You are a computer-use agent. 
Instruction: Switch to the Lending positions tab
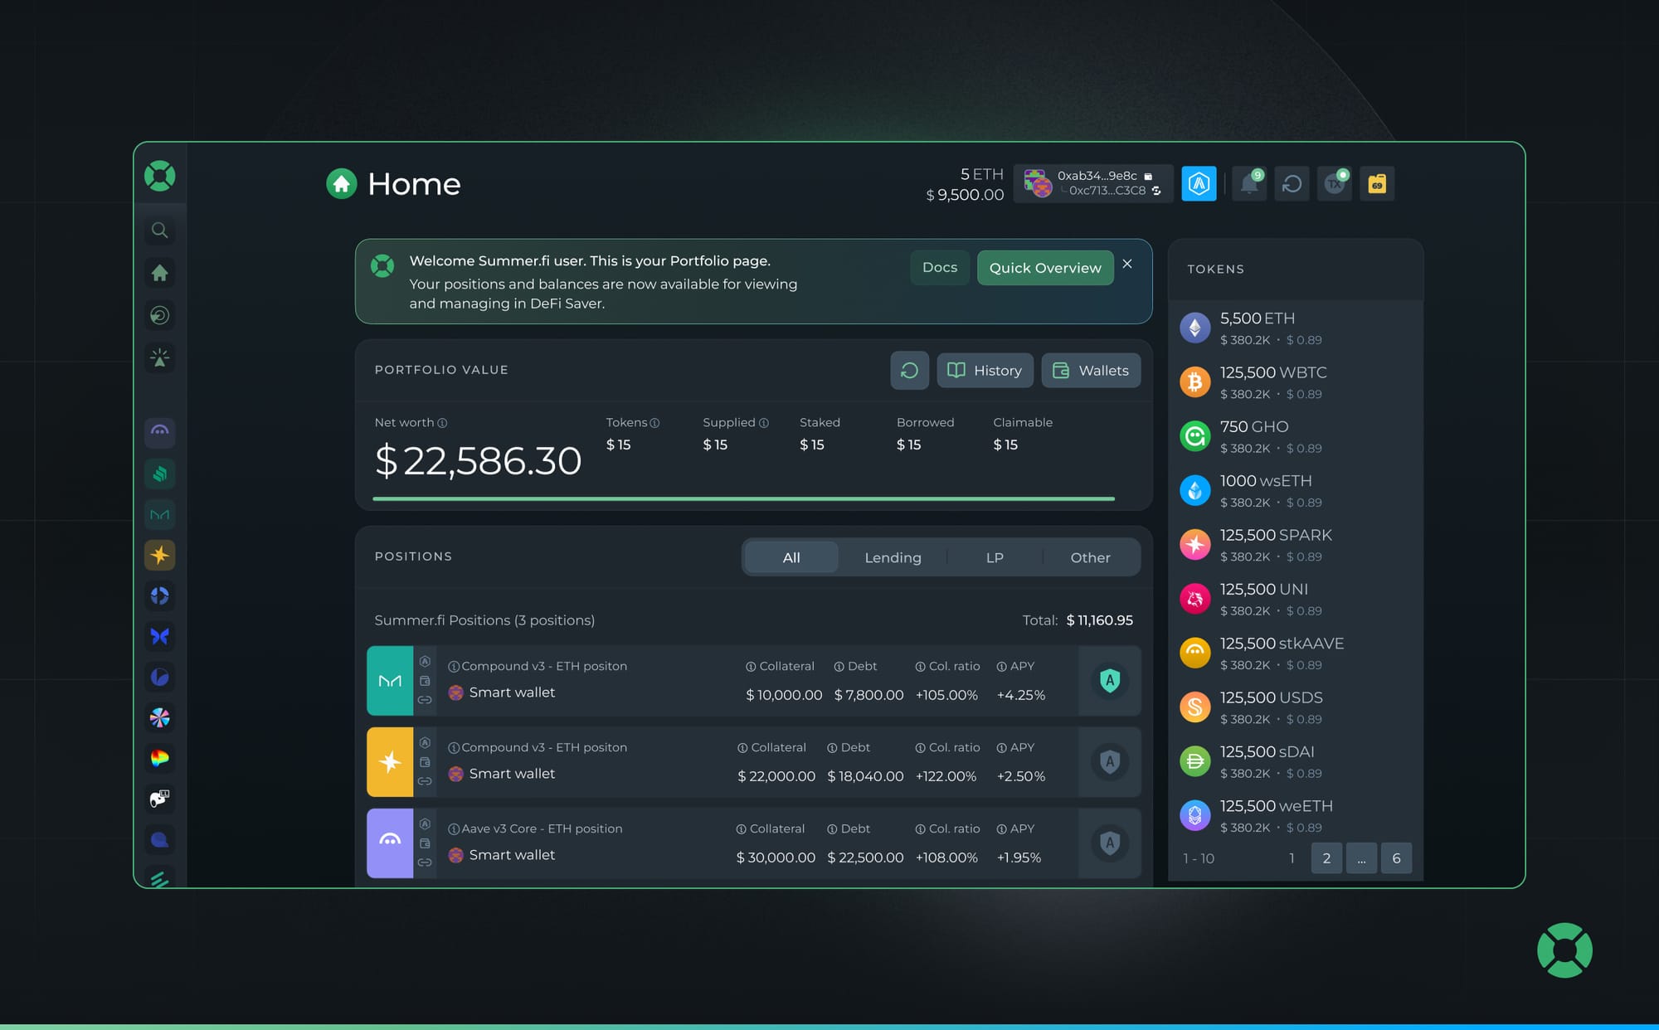tap(893, 557)
